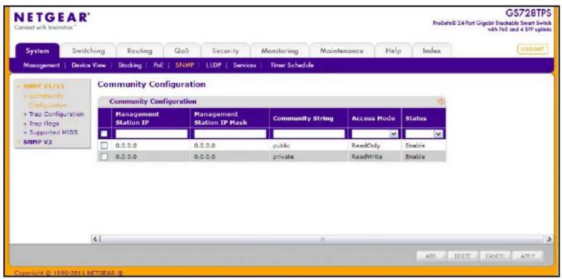Click the 'public' community string cell
562x279 pixels.
pyautogui.click(x=280, y=146)
